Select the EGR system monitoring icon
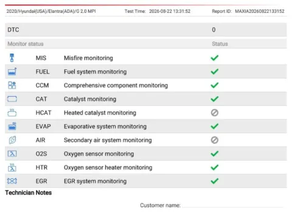This screenshot has width=292, height=219. [12, 181]
